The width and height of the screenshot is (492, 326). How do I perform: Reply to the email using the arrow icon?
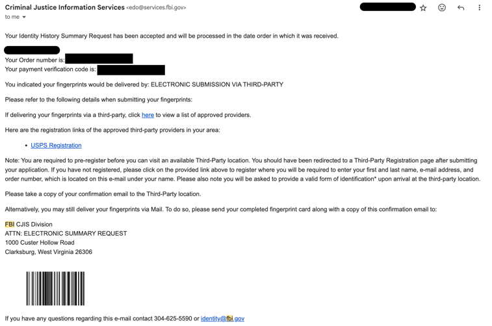click(x=461, y=8)
